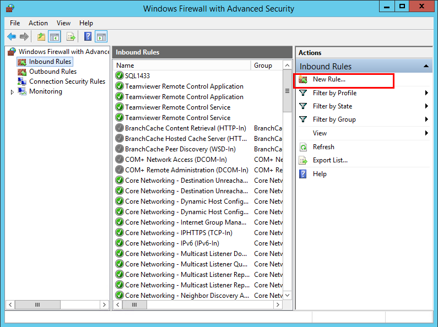Toggle the Show/Hide Action Pane icon
This screenshot has width=438, height=327.
pos(101,37)
